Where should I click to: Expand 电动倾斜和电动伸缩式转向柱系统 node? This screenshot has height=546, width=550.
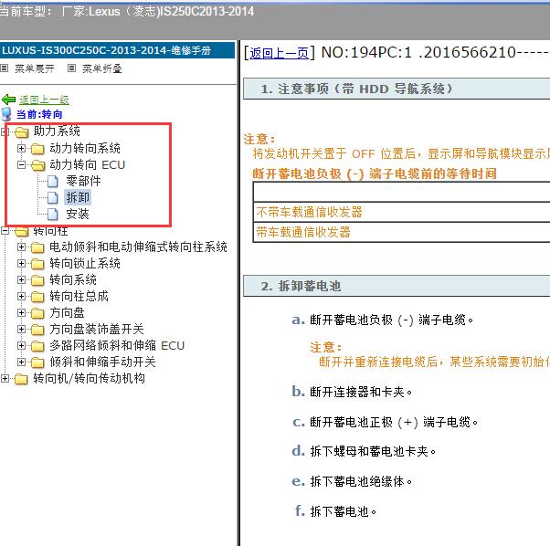(x=21, y=247)
